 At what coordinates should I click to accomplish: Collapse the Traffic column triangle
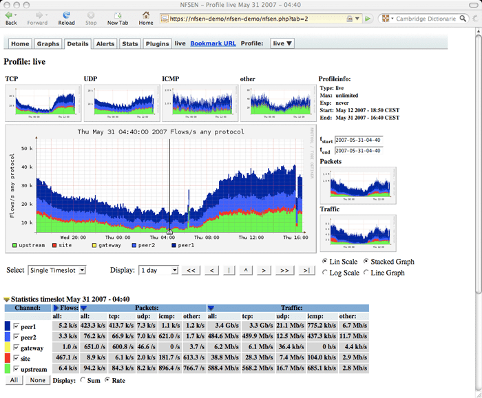tap(211, 308)
